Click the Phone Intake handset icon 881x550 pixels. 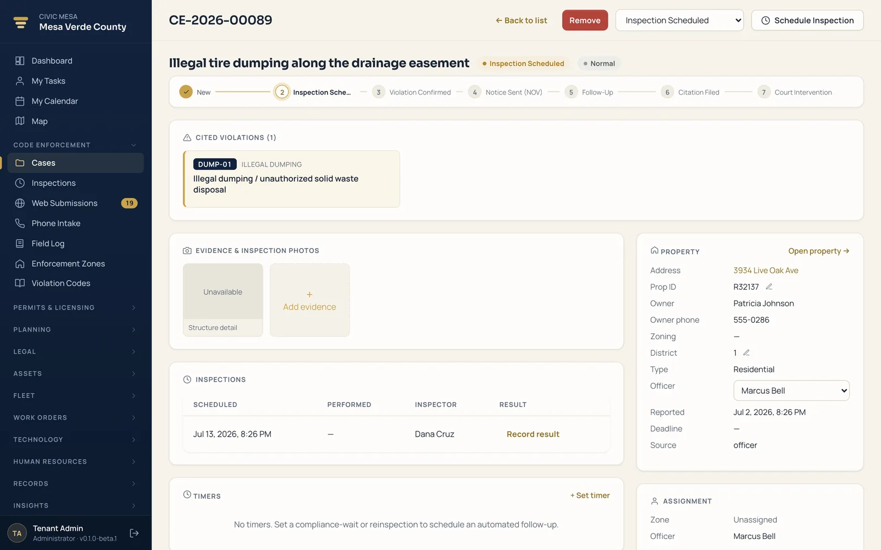(20, 223)
